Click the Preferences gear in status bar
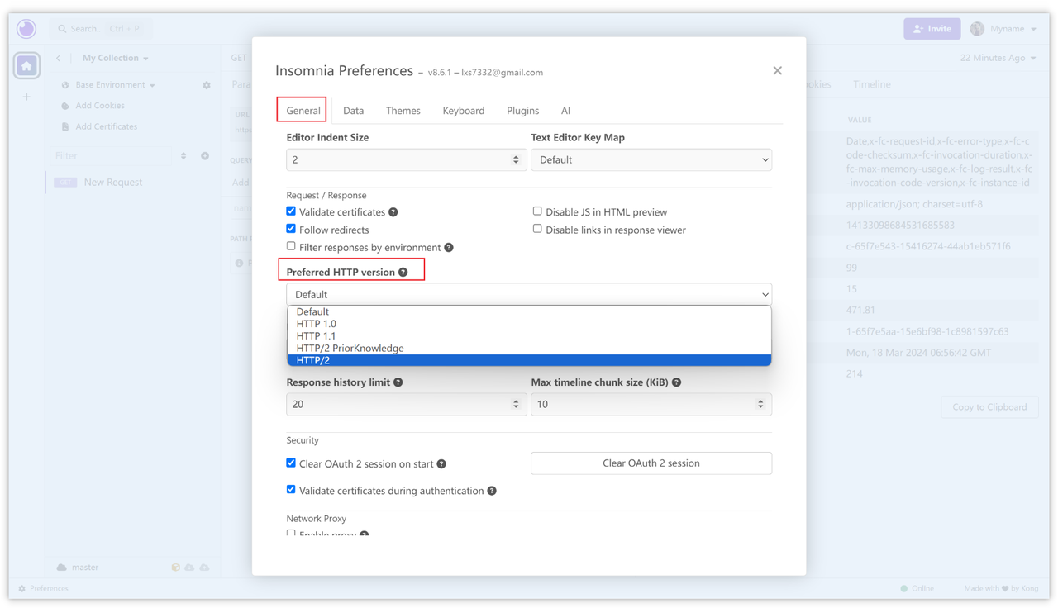Image resolution: width=1058 pixels, height=608 pixels. 22,589
